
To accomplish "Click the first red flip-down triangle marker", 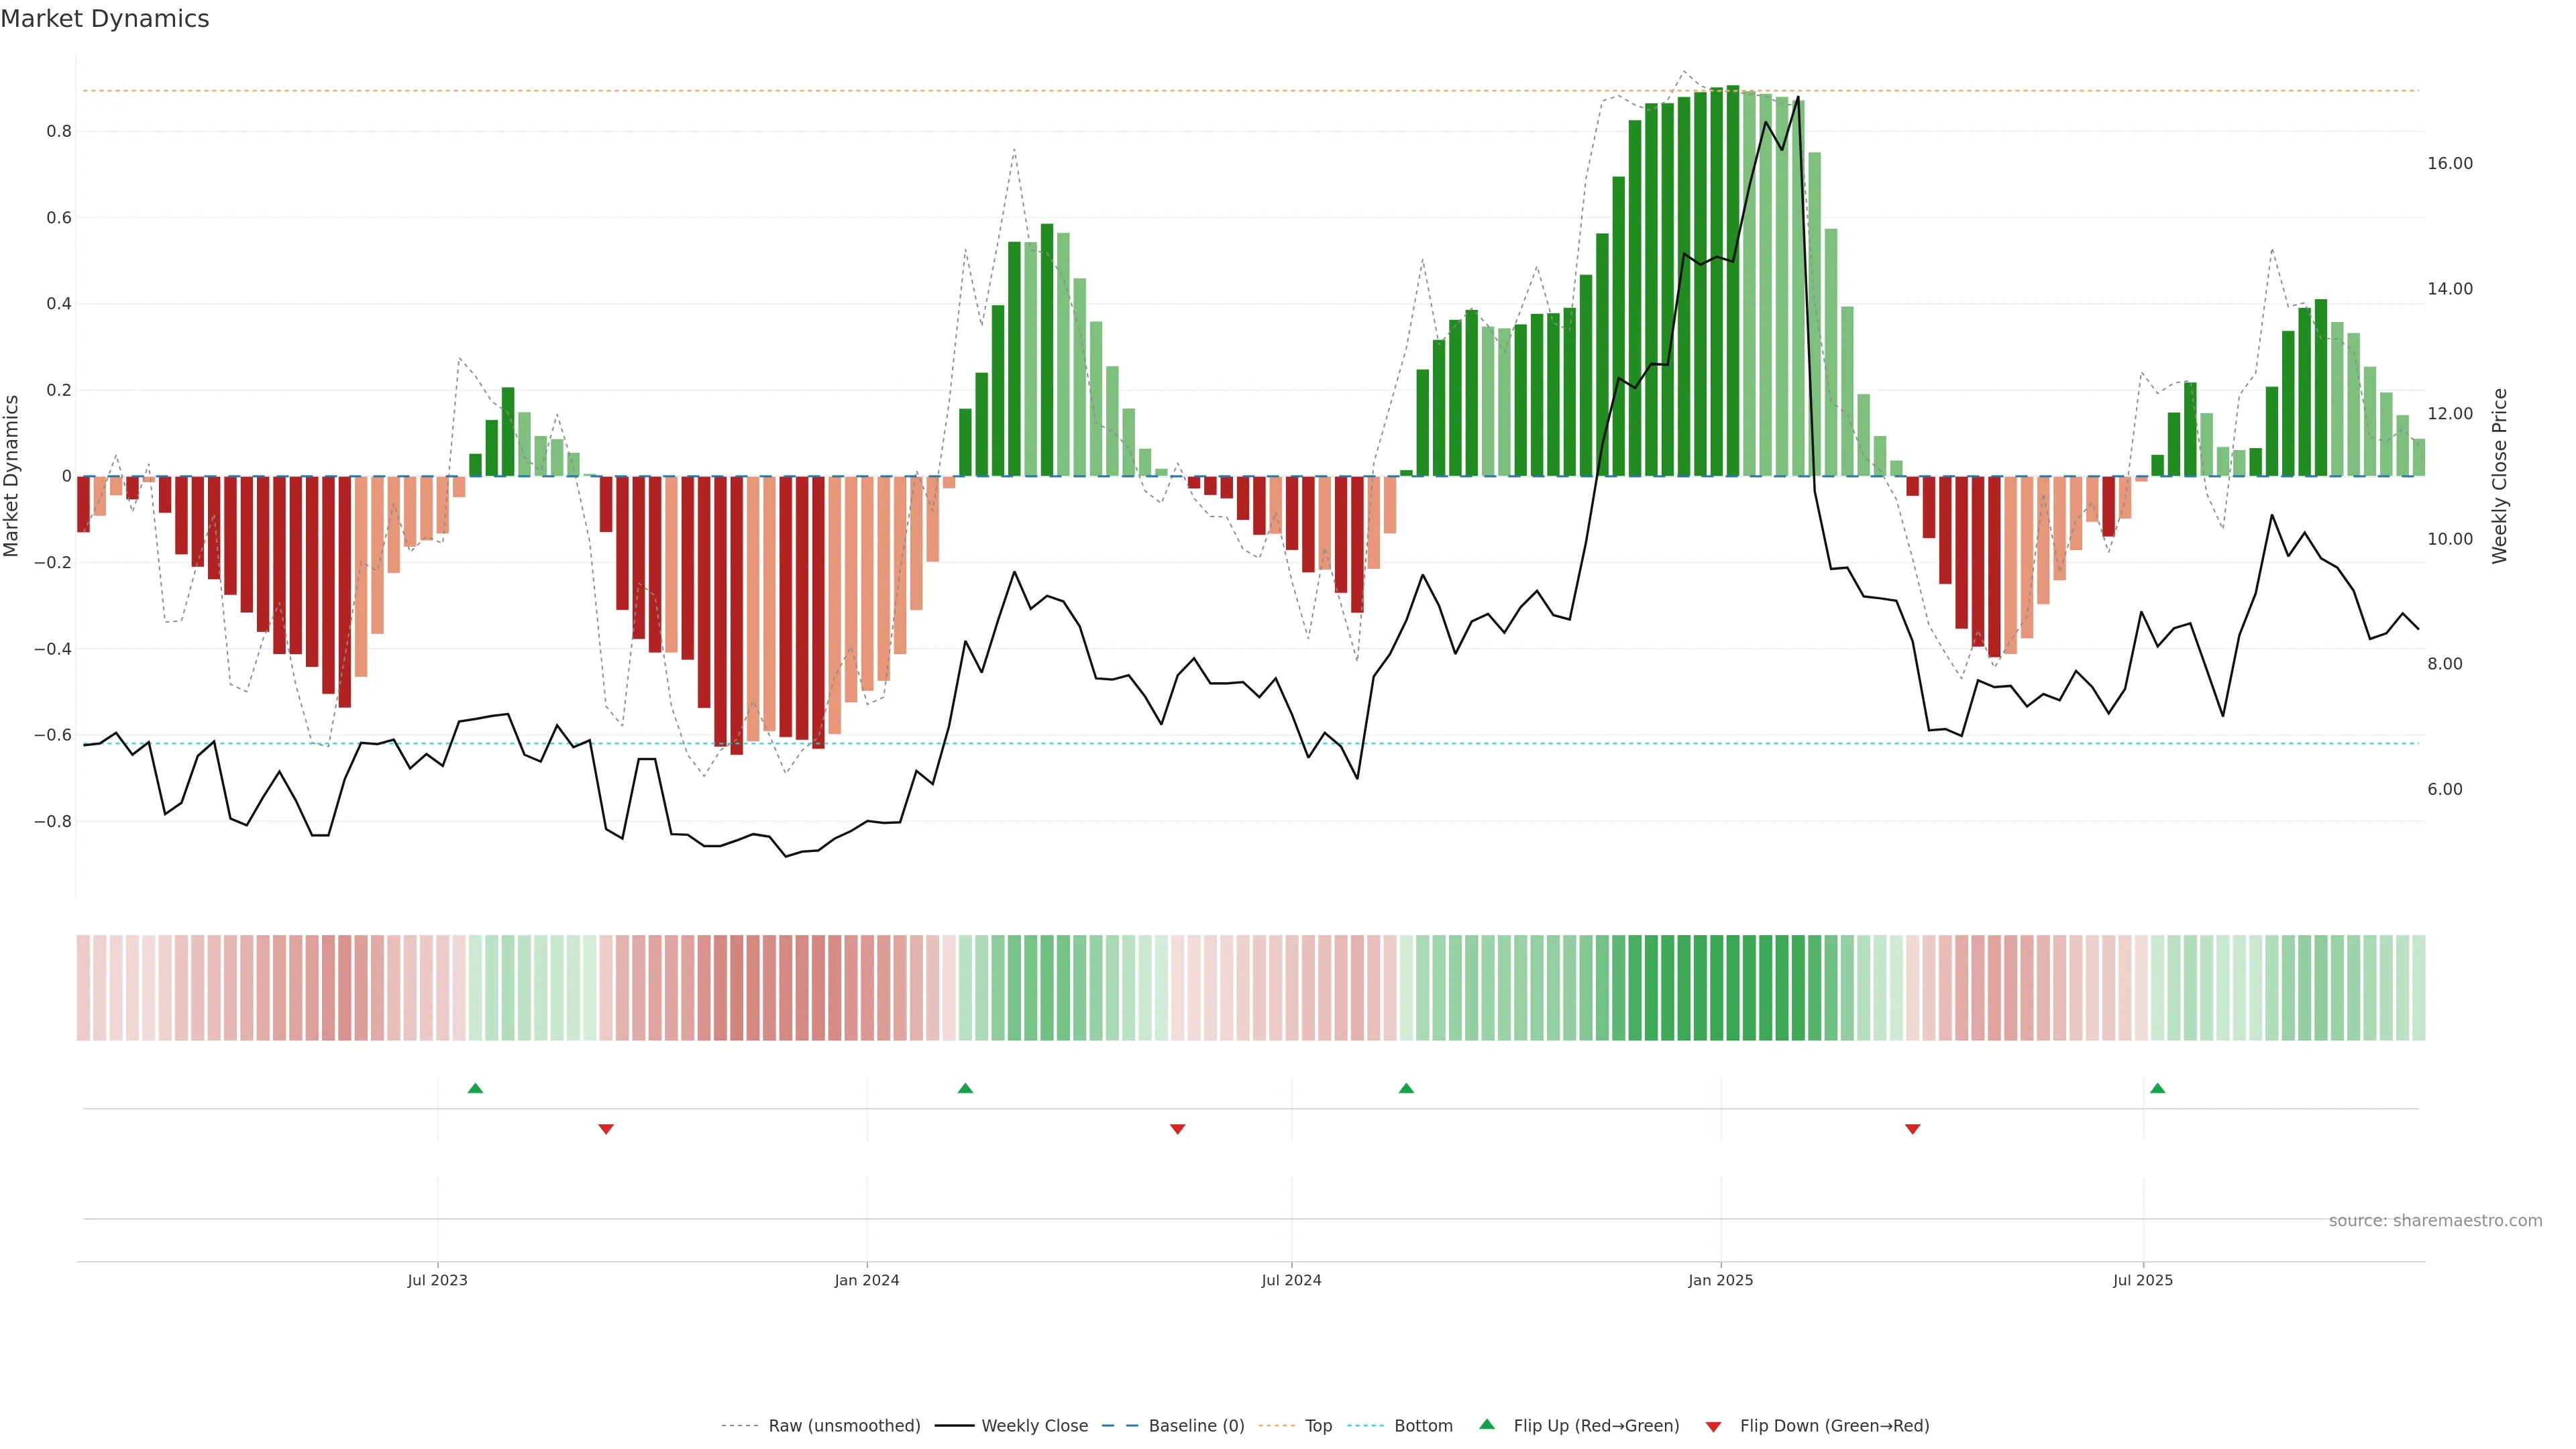I will click(x=606, y=1129).
